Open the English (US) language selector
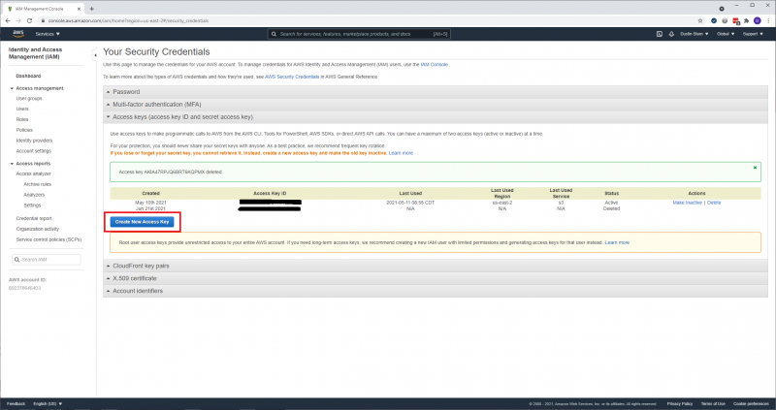 pos(48,403)
